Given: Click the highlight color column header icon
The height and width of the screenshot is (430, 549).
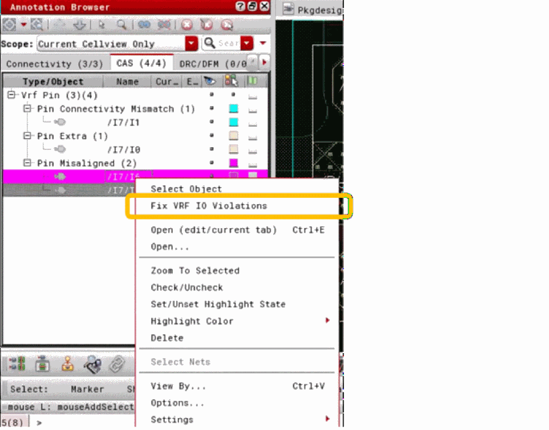Looking at the screenshot, I should [231, 81].
